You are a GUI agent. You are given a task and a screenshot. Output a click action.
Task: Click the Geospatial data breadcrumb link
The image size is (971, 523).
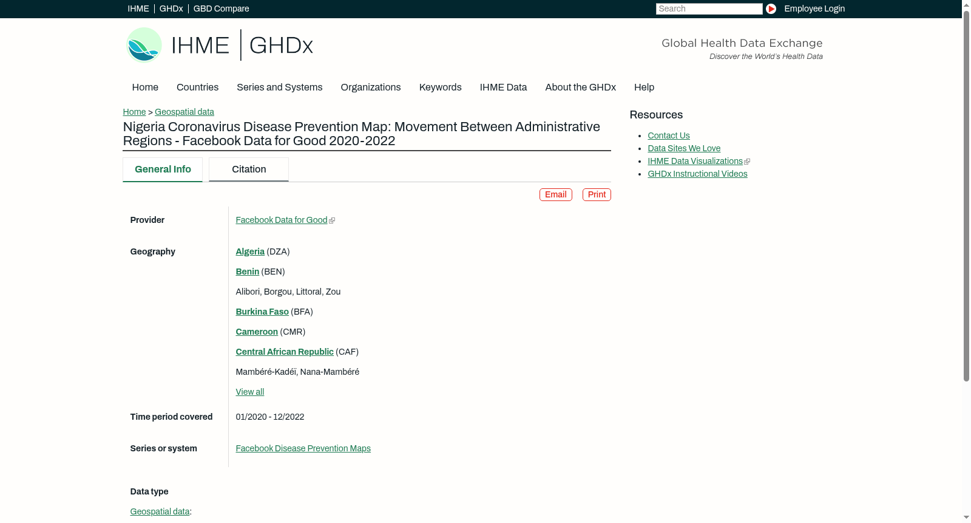[184, 112]
